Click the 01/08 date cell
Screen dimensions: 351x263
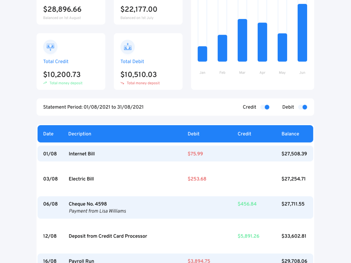(50, 154)
